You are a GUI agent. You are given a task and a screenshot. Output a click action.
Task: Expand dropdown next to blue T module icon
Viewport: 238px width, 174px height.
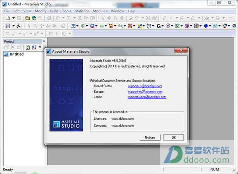pos(77,26)
